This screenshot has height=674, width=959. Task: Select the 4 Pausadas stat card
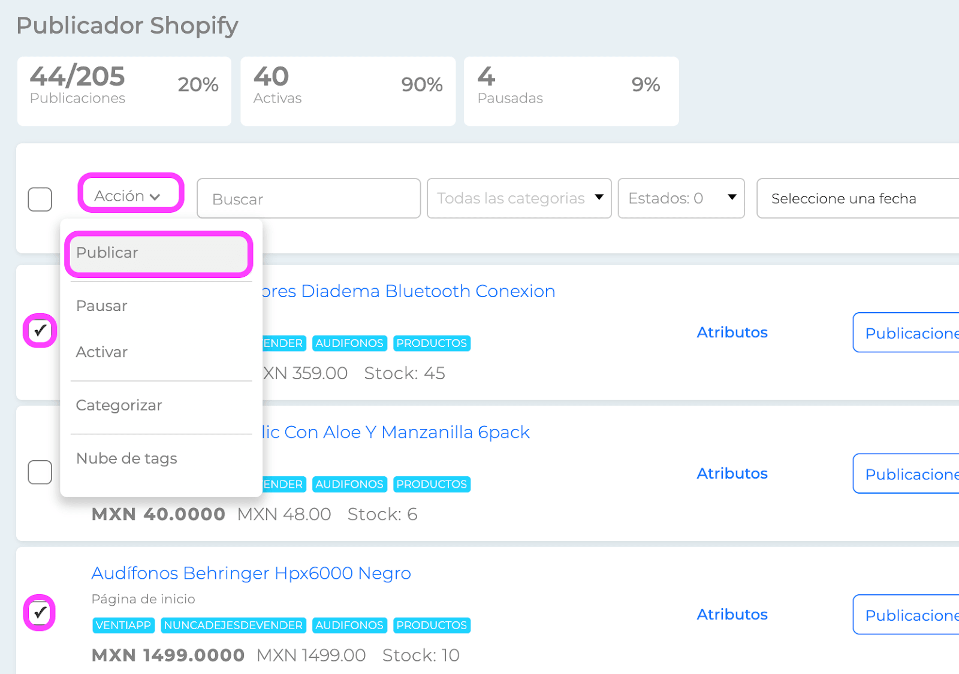tap(571, 91)
